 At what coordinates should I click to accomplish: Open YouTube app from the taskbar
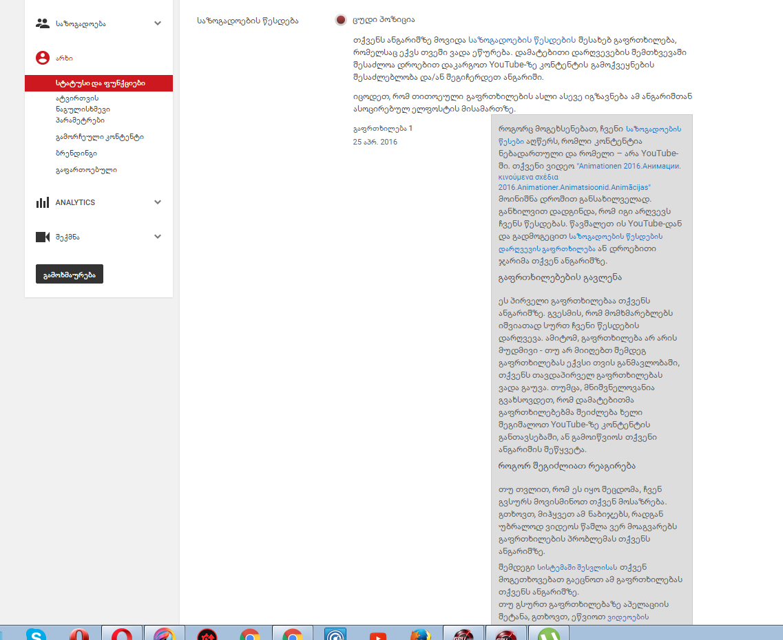coord(378,634)
